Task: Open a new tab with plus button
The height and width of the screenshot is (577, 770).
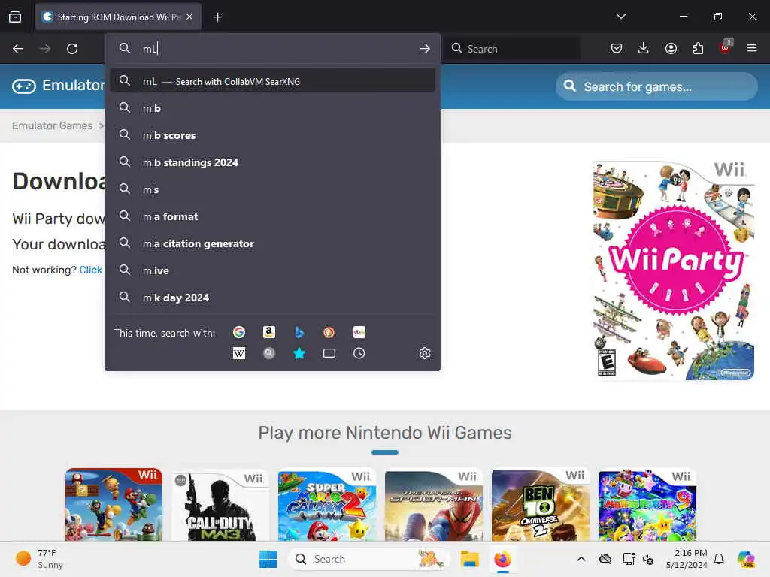Action: (217, 17)
